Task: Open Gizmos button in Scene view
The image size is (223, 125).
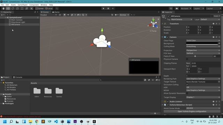Action: [x=124, y=15]
